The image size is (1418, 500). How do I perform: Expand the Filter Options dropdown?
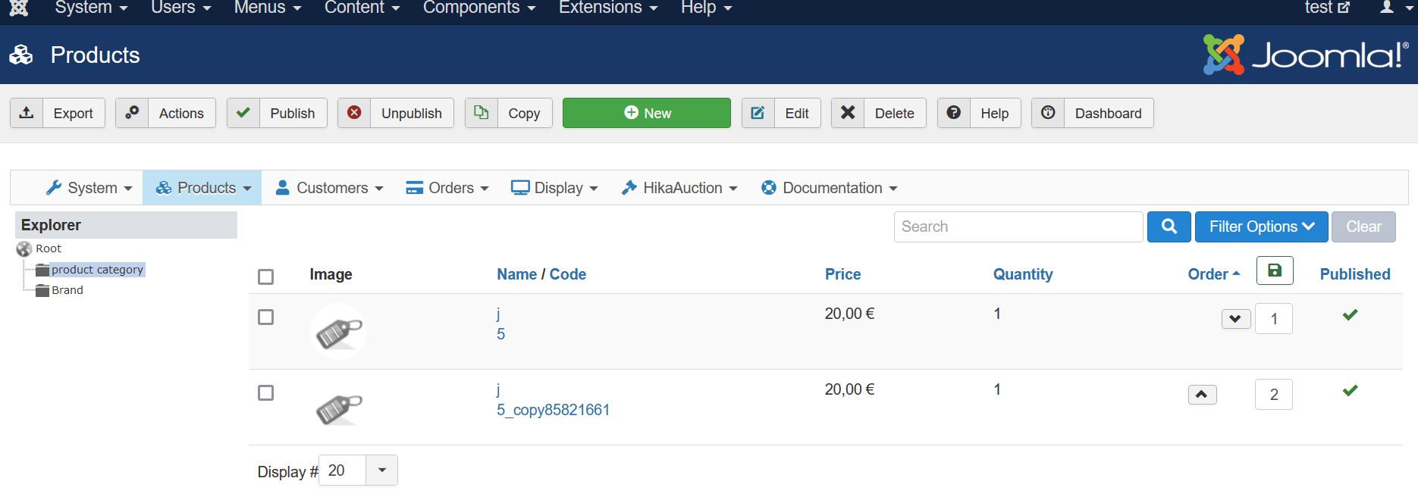(x=1261, y=227)
